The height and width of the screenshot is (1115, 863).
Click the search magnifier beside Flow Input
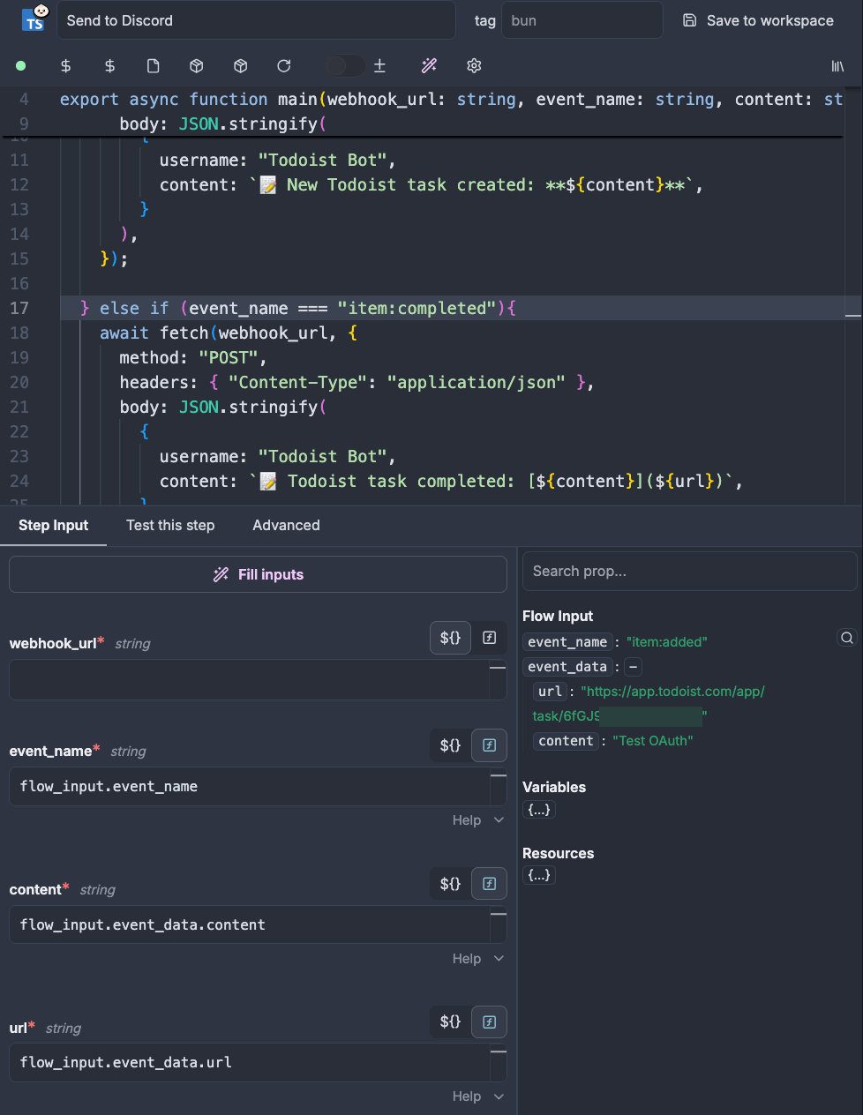click(x=846, y=637)
